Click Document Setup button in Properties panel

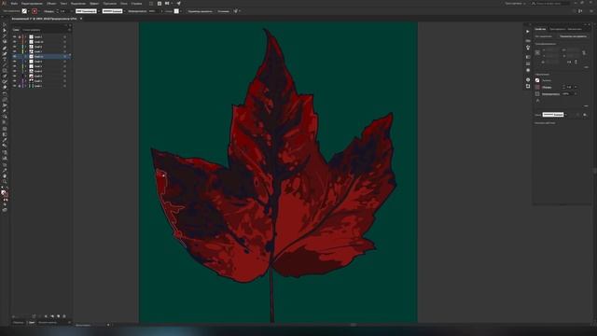pyautogui.click(x=573, y=36)
